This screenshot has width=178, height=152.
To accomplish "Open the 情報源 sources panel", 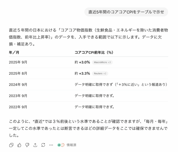I will point(71,145).
